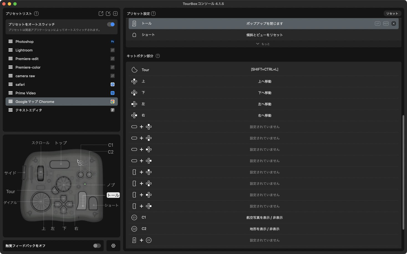Viewport: 407px width, 254px height.
Task: Toggle 触覚フィードバックをオフ switch
Action: tap(97, 245)
